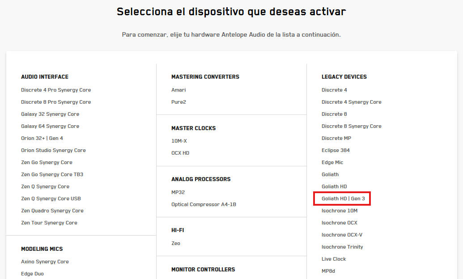
Task: Select the MP32 analog processor
Action: pos(178,192)
